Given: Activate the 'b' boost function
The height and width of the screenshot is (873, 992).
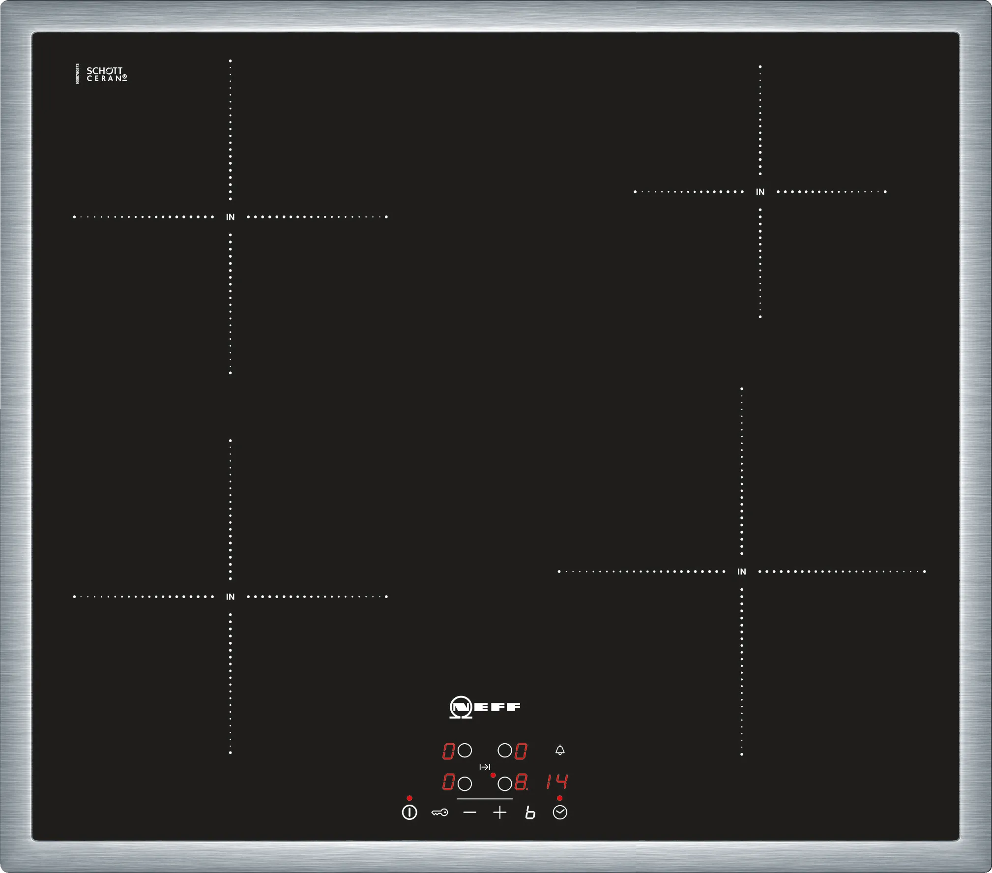Looking at the screenshot, I should (530, 813).
